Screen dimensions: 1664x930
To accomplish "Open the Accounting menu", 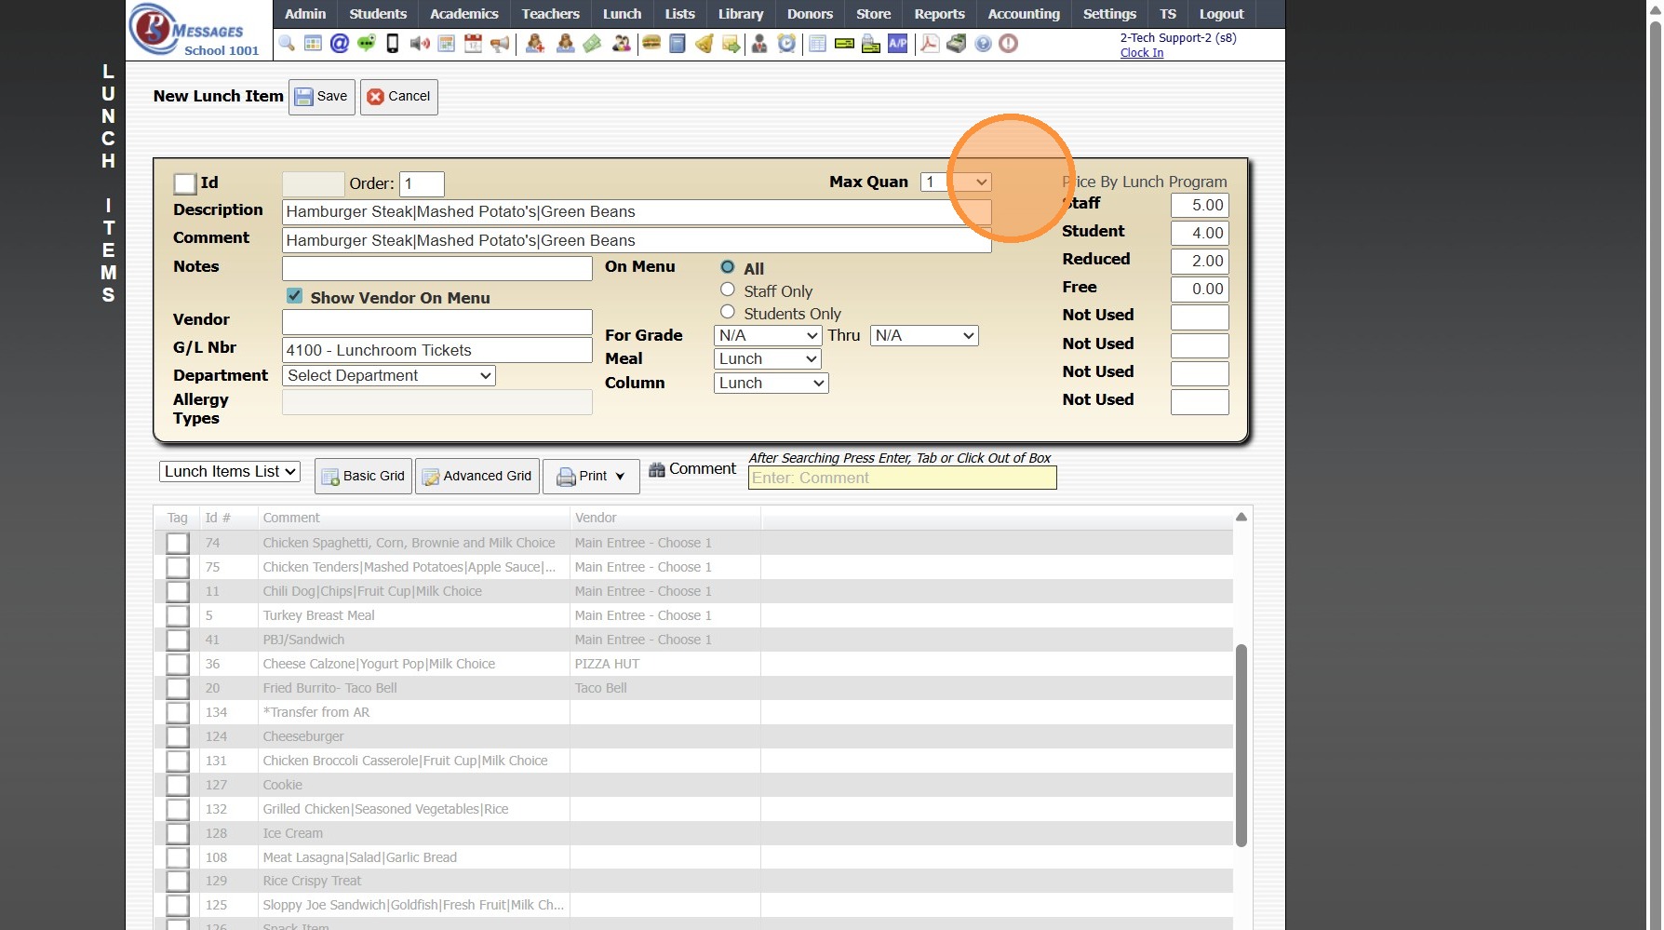I will pos(1023,14).
